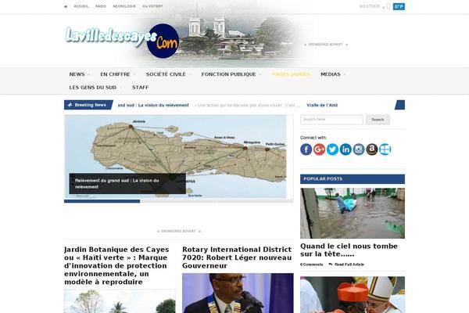This screenshot has height=313, width=469.
Task: Expand the MÉDIAS menu dropdown arrow
Action: click(345, 74)
